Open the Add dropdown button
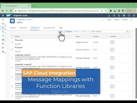 (62, 31)
